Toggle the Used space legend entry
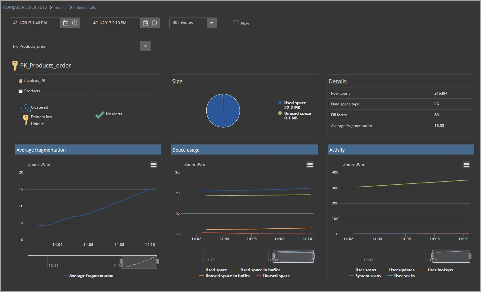Viewport: 481px width, 292px height. (213, 270)
